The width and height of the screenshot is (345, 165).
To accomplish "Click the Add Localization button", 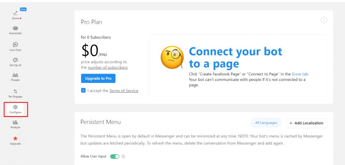I will tap(306, 123).
